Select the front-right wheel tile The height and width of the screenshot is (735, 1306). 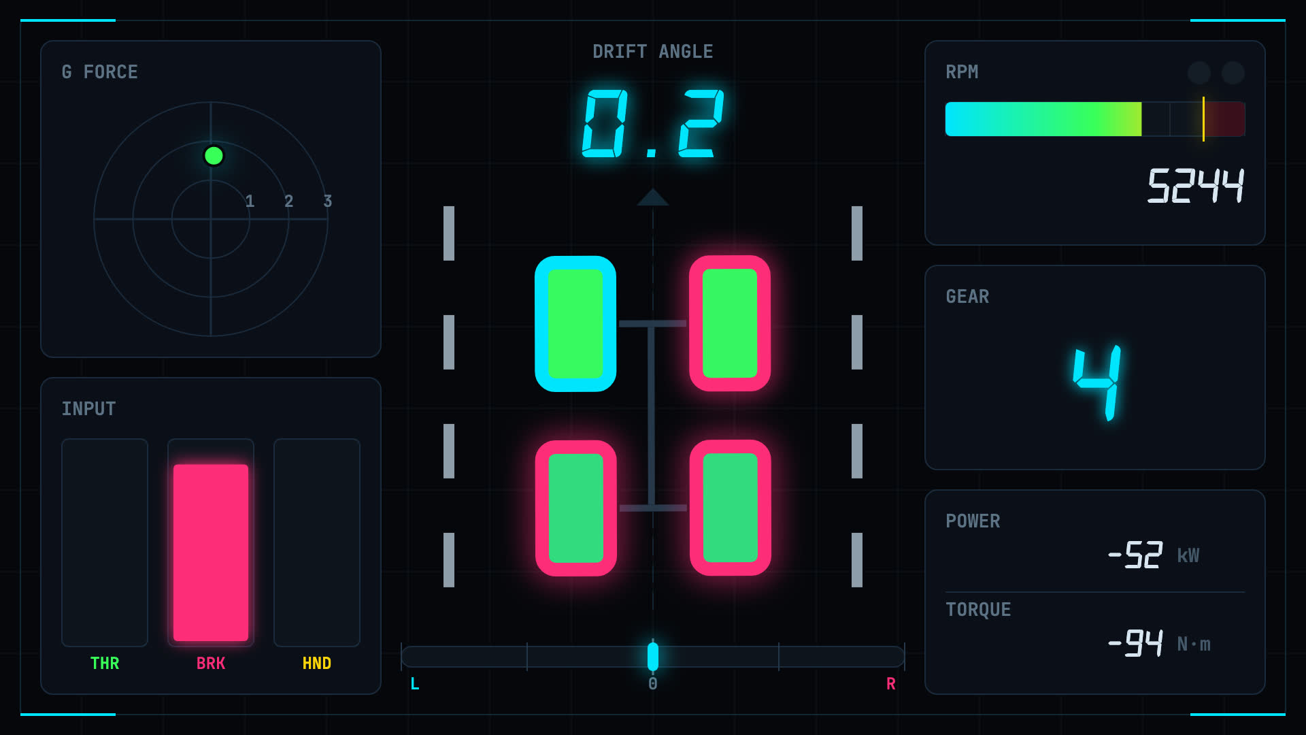click(730, 323)
